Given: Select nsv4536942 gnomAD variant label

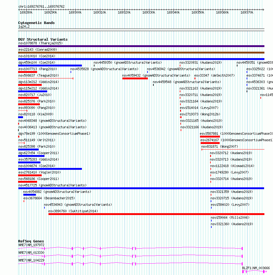Looking at the screenshot, I should pyautogui.click(x=181, y=69).
